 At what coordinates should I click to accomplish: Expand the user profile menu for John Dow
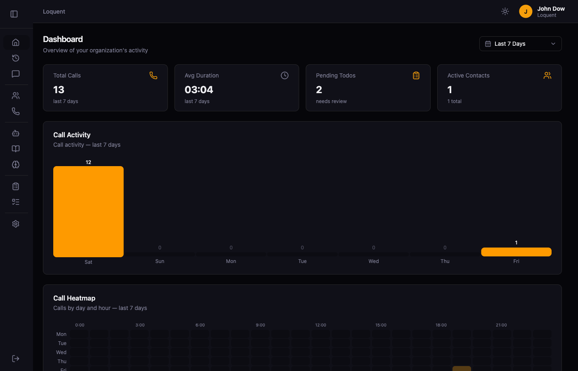[x=539, y=11]
